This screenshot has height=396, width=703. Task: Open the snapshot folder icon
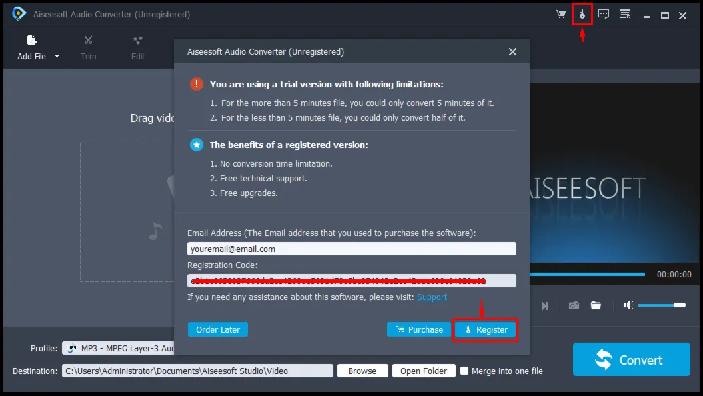(596, 305)
